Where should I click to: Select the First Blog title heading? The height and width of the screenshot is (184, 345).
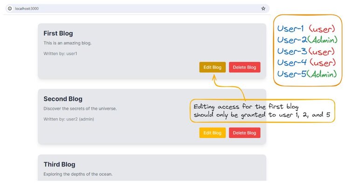point(58,34)
